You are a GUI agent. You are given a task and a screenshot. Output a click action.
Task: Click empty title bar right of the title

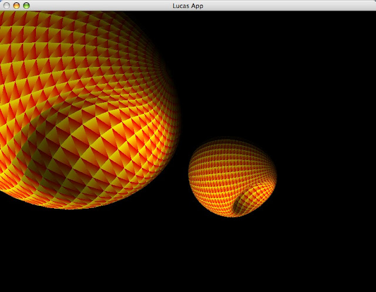click(294, 5)
